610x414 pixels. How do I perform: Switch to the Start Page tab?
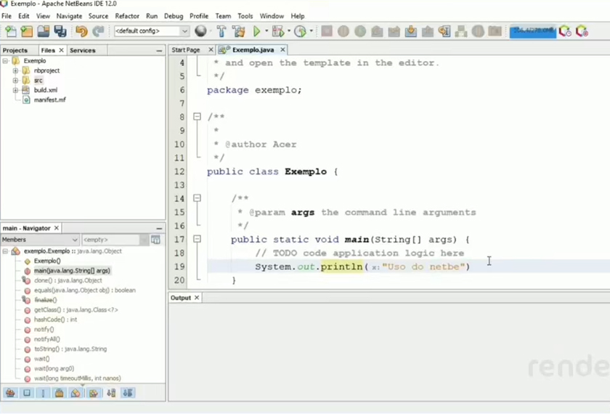click(x=187, y=50)
